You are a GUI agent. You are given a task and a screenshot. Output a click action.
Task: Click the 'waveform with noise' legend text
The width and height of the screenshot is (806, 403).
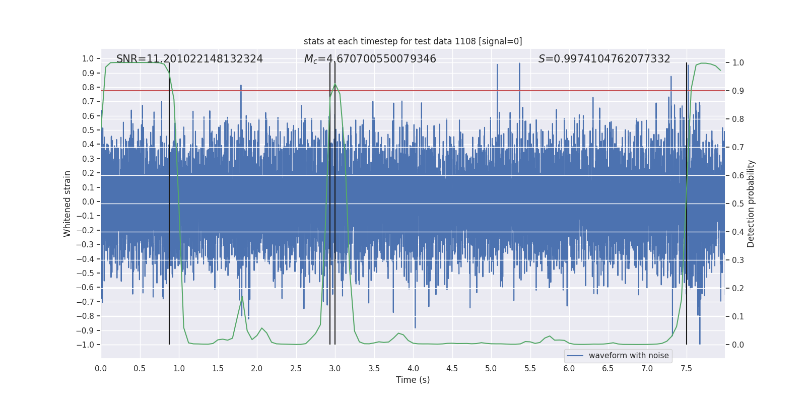click(x=629, y=356)
